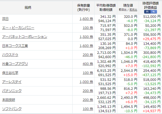The image size is (162, 114).
Task: Open エー・ピーカンパニー stock page
Action: point(18,28)
